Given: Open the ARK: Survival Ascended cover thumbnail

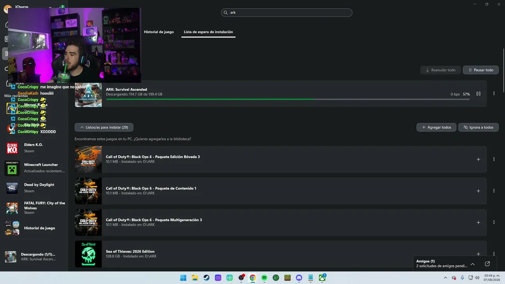Looking at the screenshot, I should pos(88,95).
